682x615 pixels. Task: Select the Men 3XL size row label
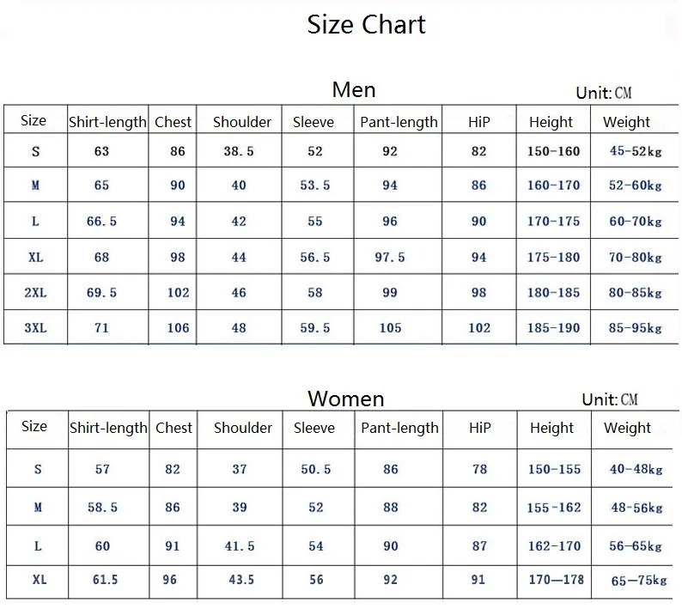(x=35, y=327)
